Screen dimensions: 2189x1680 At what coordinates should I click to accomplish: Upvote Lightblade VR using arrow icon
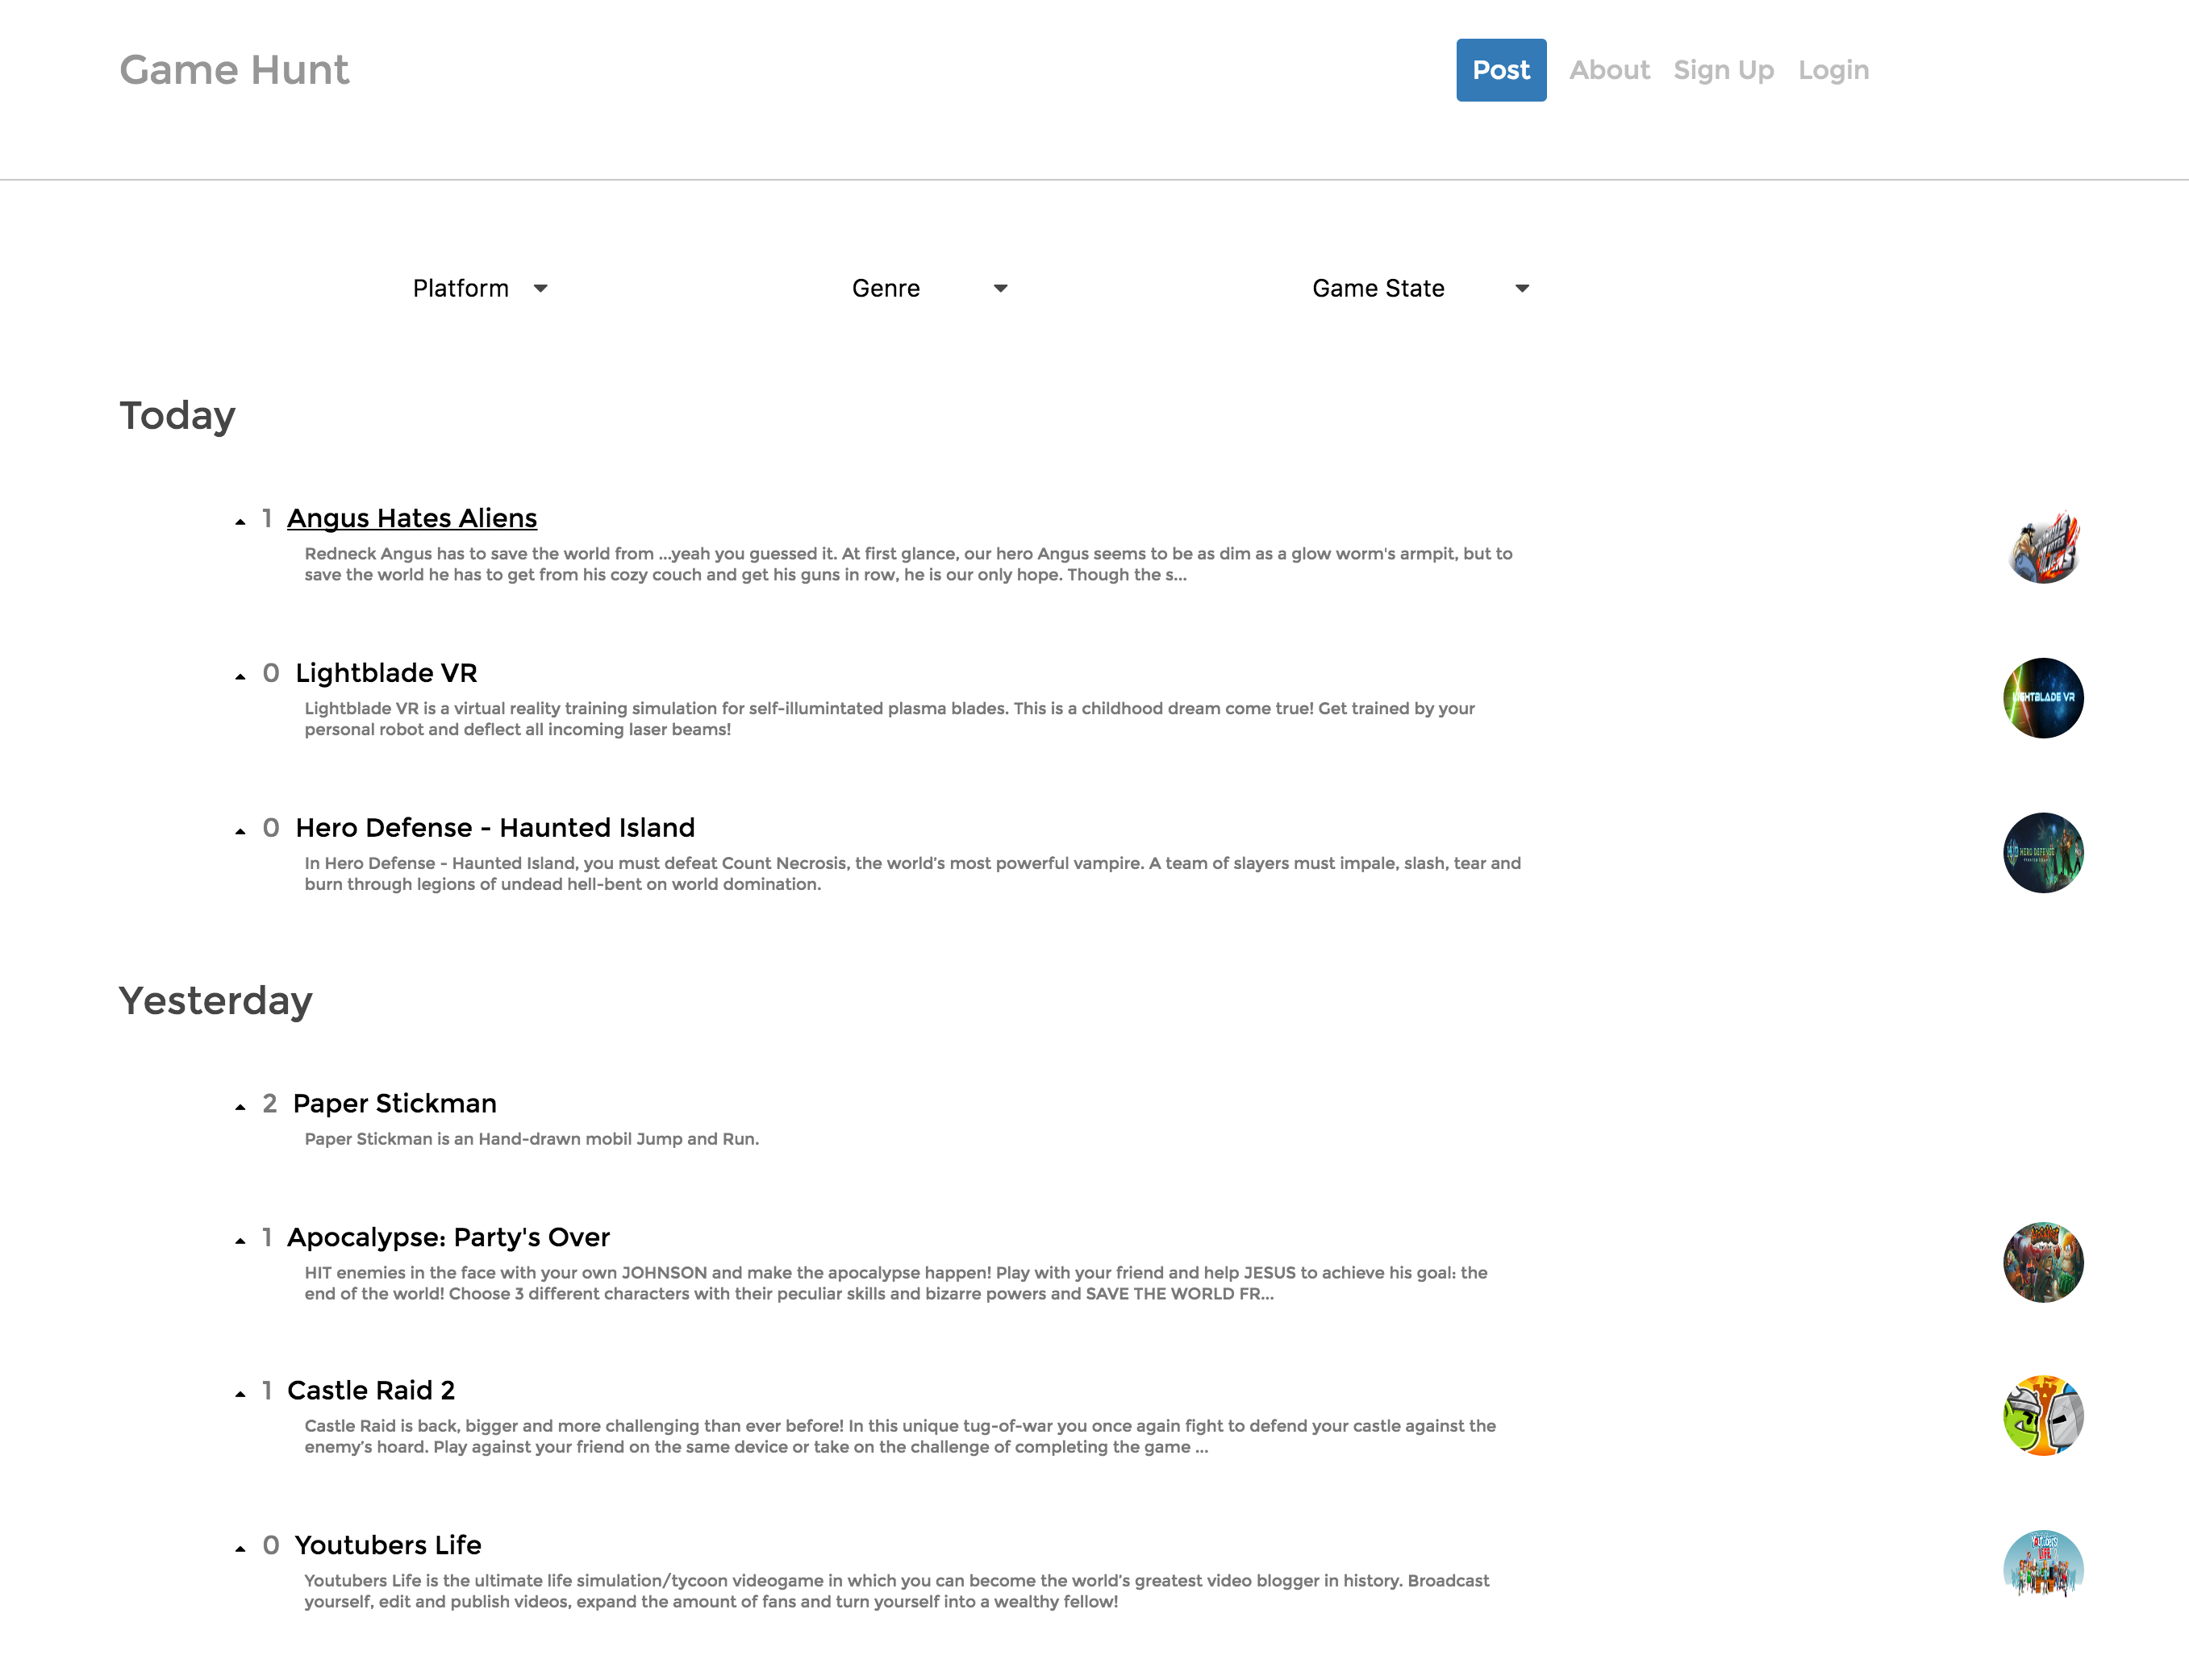[x=240, y=676]
